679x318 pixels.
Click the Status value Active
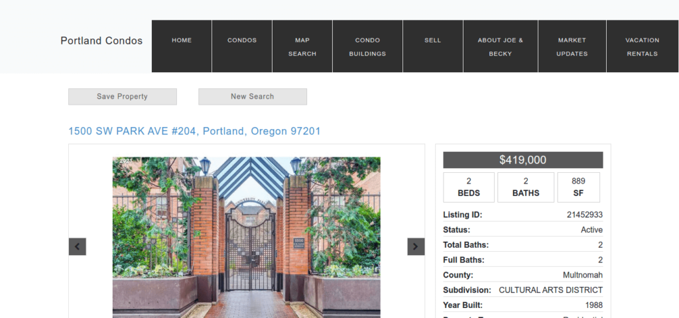coord(591,230)
